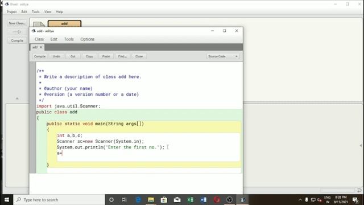Image resolution: width=364 pixels, height=205 pixels.
Task: Open Task View on the taskbar
Action: click(x=125, y=200)
